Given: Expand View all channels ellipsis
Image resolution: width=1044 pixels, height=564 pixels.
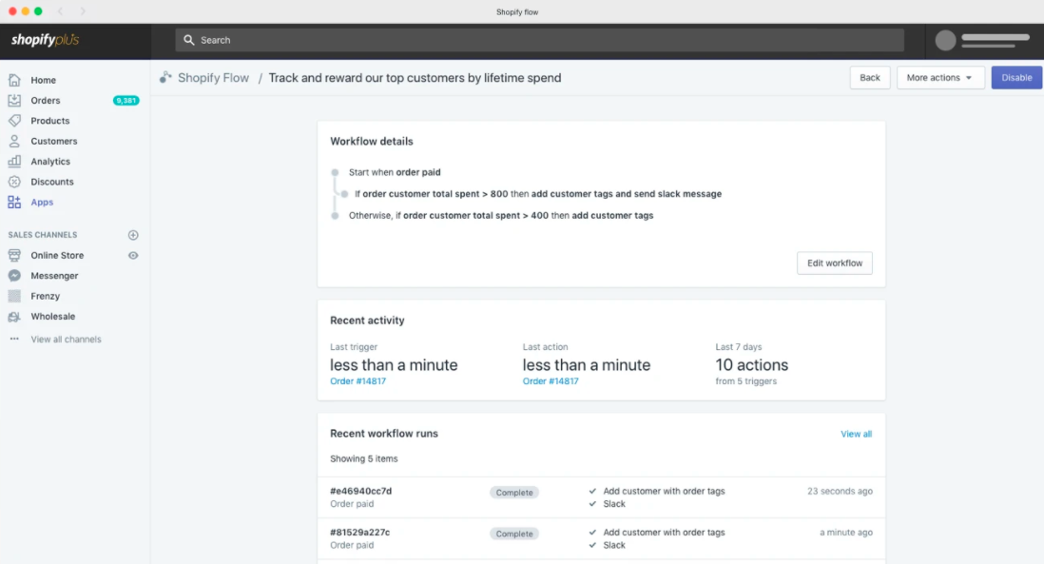Looking at the screenshot, I should [x=14, y=340].
